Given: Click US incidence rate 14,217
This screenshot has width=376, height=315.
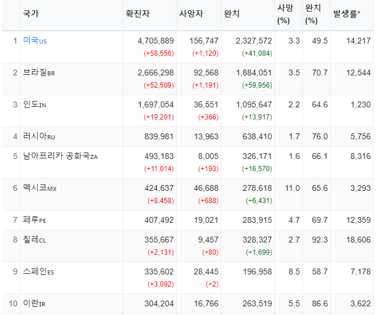Looking at the screenshot, I should (x=359, y=41).
